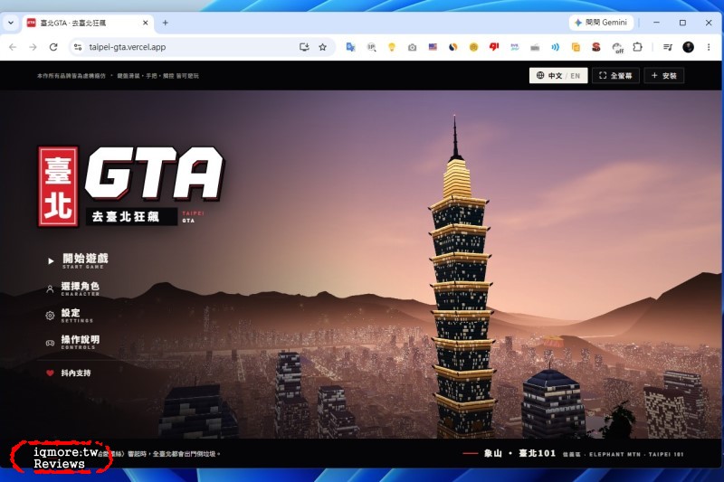Click the person icon beside 選擇角色
Image resolution: width=724 pixels, height=482 pixels.
click(50, 289)
